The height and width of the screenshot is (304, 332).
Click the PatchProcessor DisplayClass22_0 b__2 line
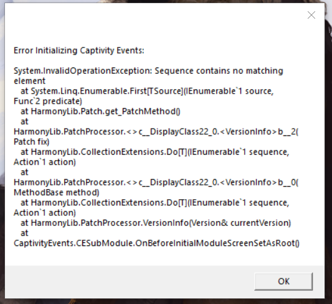click(x=156, y=132)
